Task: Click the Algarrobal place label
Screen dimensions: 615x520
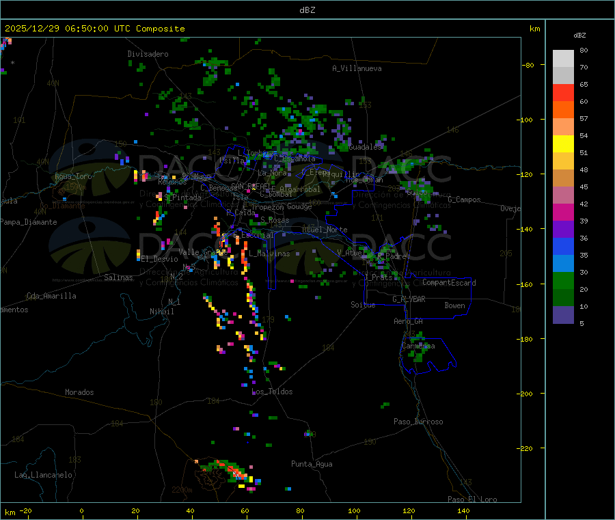Action: [x=300, y=189]
